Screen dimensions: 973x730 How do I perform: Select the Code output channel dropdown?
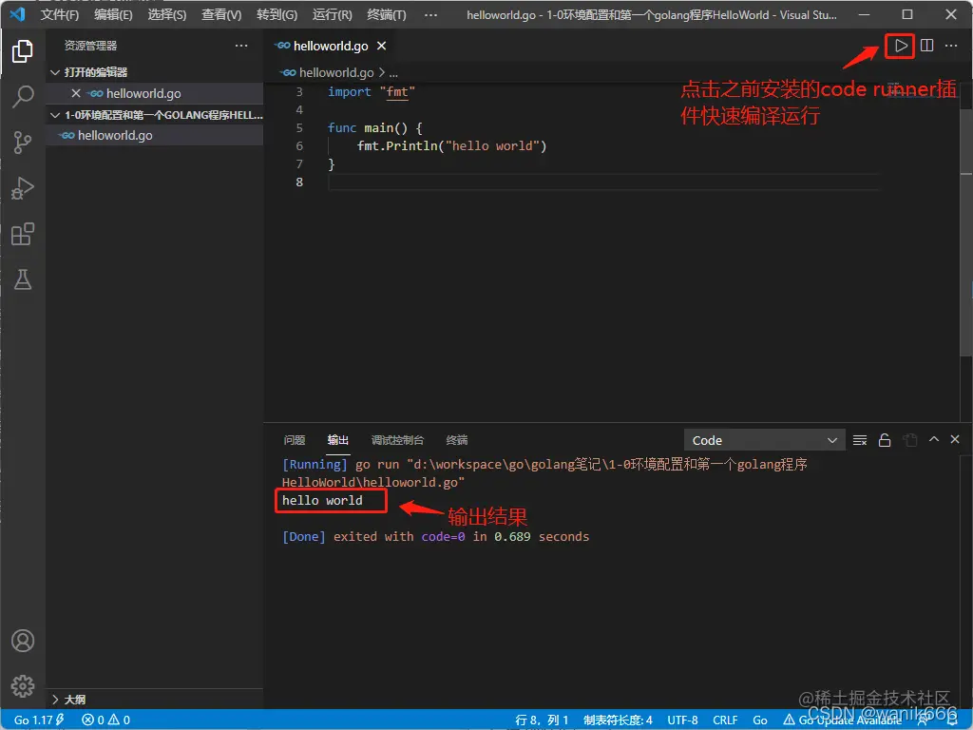[765, 440]
